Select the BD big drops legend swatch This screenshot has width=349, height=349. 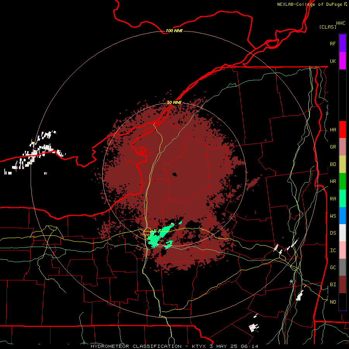[x=342, y=164]
